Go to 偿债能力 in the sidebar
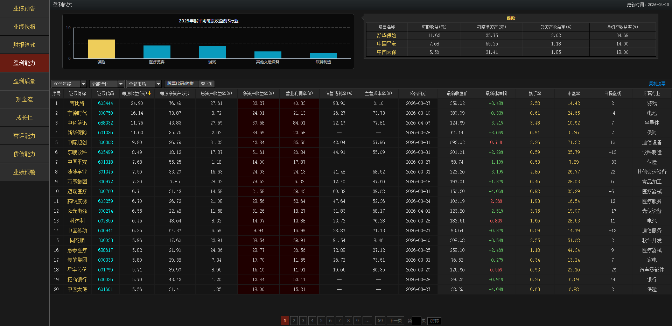Image resolution: width=672 pixels, height=326 pixels. (x=24, y=154)
